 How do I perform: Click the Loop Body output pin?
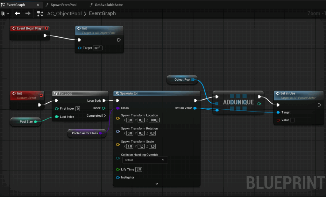104,101
